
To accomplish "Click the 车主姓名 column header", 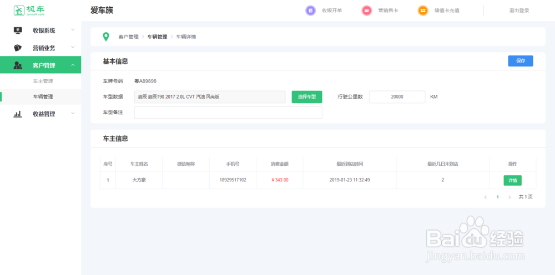I will click(139, 164).
